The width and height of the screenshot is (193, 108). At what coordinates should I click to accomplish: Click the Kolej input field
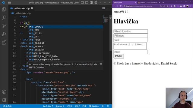tap(131, 52)
